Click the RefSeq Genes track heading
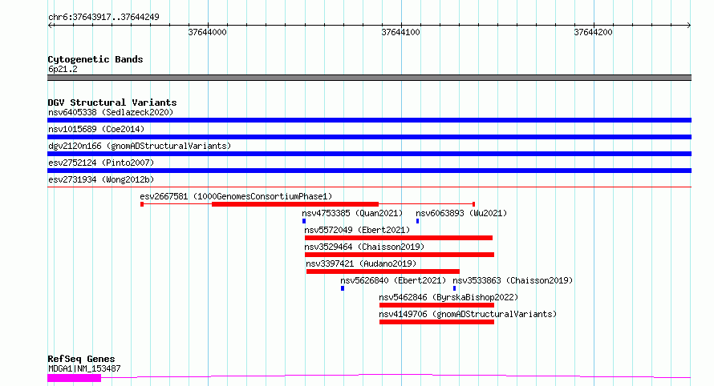 click(x=81, y=359)
